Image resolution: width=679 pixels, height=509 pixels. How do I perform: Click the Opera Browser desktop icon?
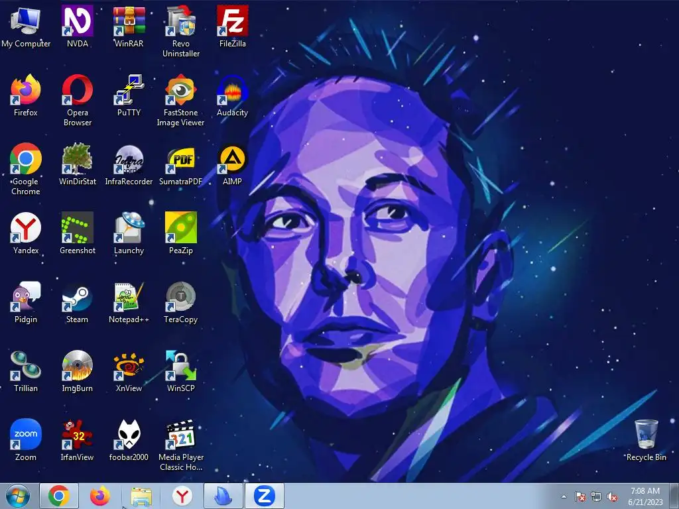coord(77,89)
